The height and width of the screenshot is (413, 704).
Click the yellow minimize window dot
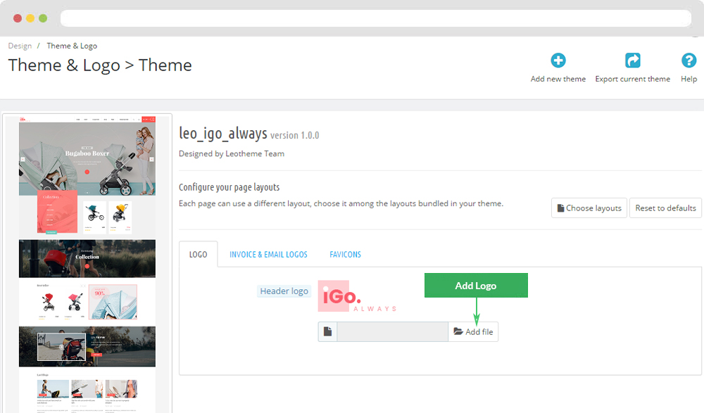[30, 18]
